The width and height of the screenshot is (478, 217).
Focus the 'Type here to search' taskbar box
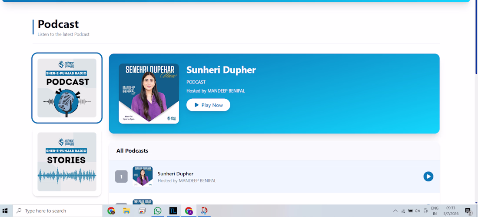pyautogui.click(x=58, y=210)
